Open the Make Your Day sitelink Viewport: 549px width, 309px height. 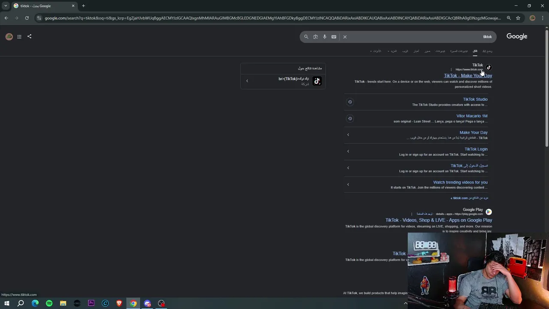point(474,133)
